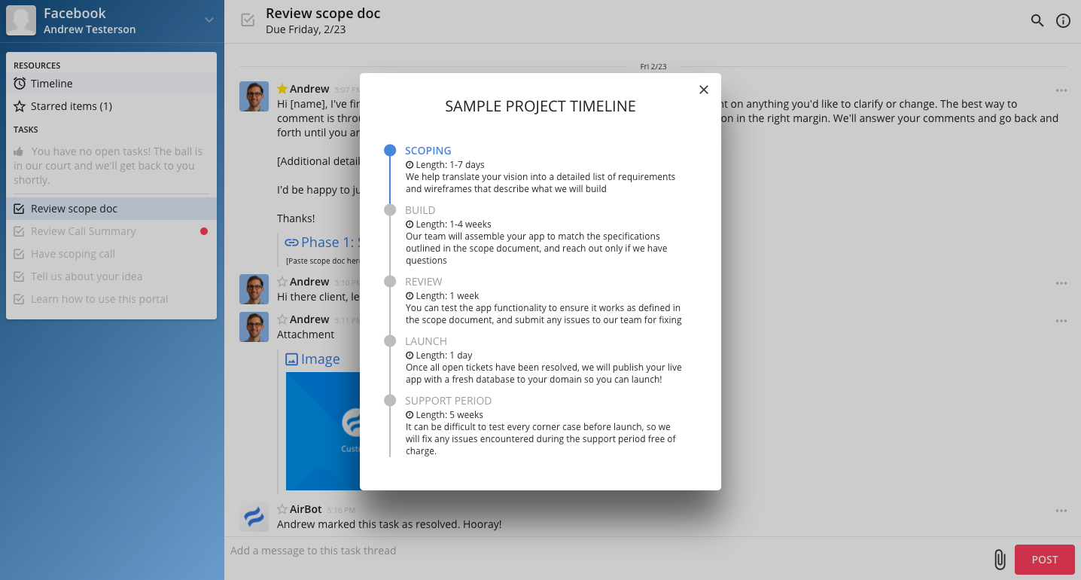Open Starred items in sidebar
Viewport: 1081px width, 580px height.
tap(71, 106)
